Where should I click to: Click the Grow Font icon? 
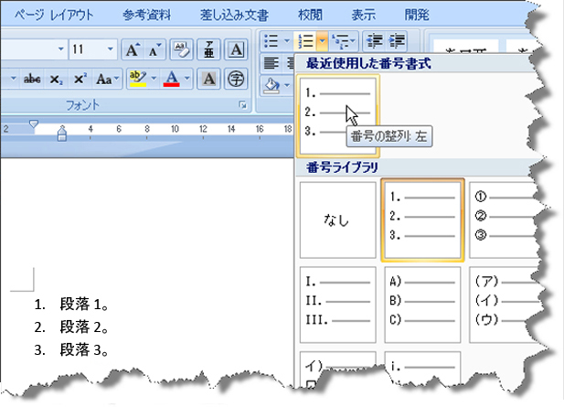133,49
